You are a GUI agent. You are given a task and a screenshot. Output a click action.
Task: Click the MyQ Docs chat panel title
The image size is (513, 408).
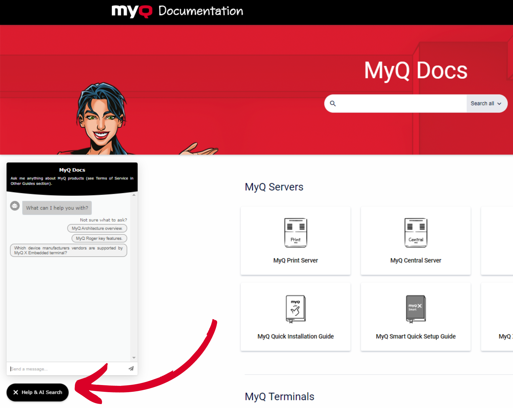(72, 170)
